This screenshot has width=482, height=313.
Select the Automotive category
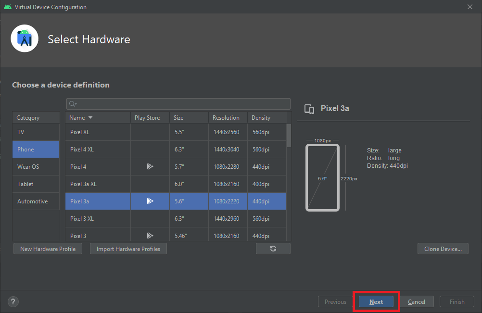pos(36,201)
